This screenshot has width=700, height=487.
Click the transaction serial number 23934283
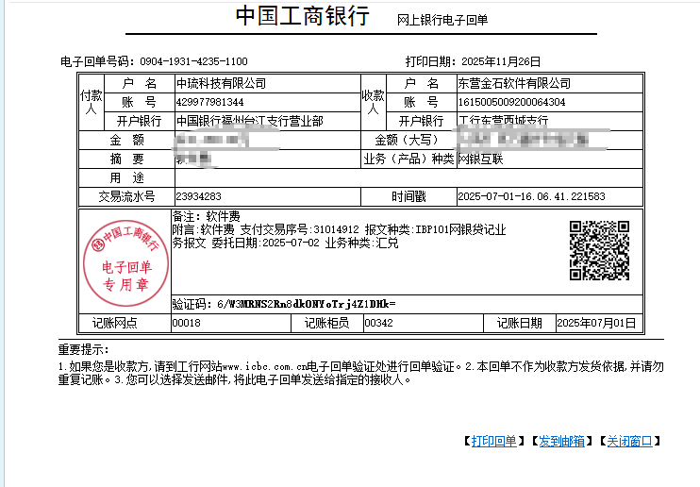[198, 196]
